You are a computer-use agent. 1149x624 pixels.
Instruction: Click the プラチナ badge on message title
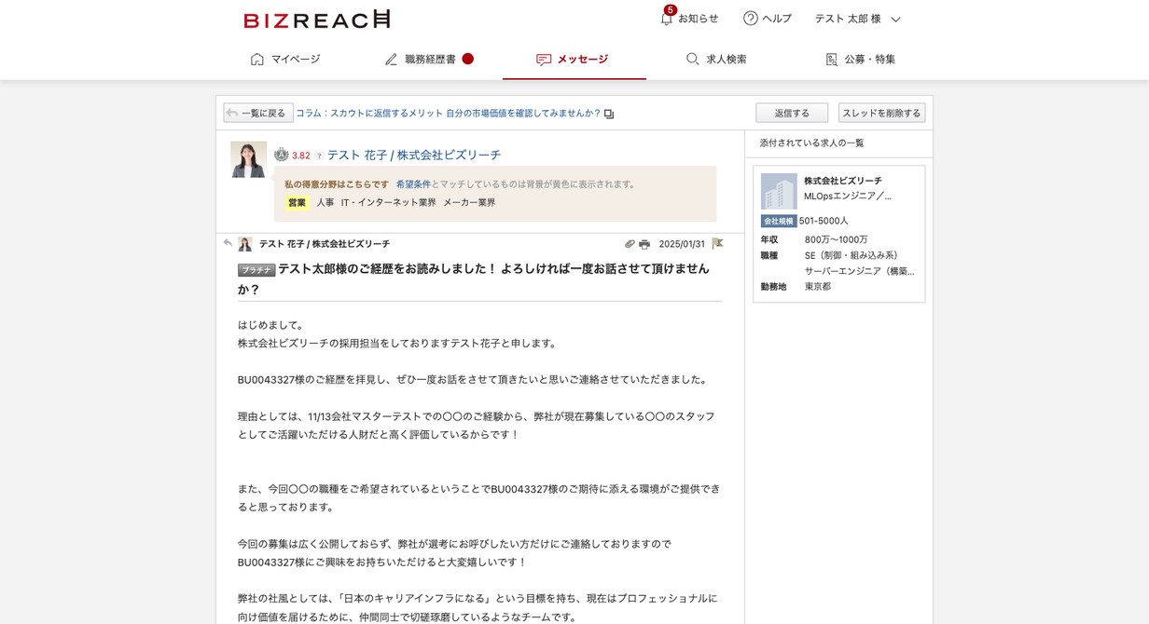click(x=256, y=270)
